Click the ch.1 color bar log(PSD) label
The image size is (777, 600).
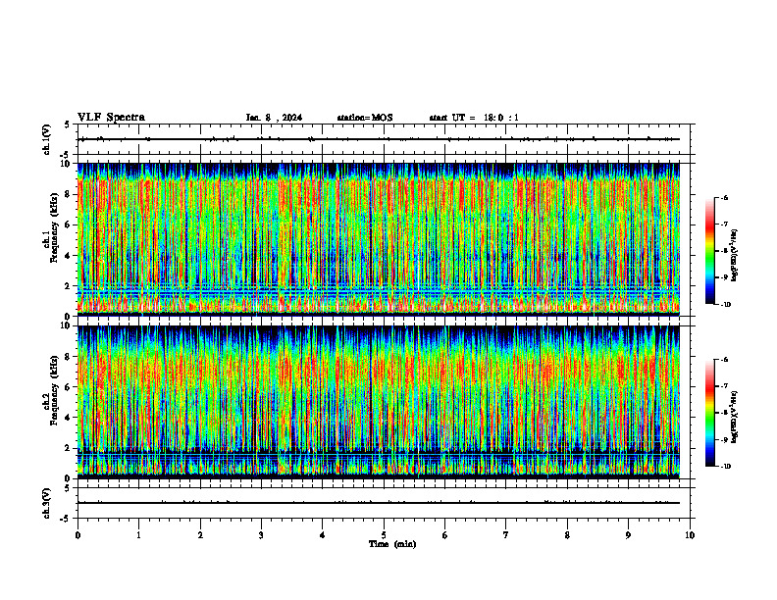[x=735, y=256]
